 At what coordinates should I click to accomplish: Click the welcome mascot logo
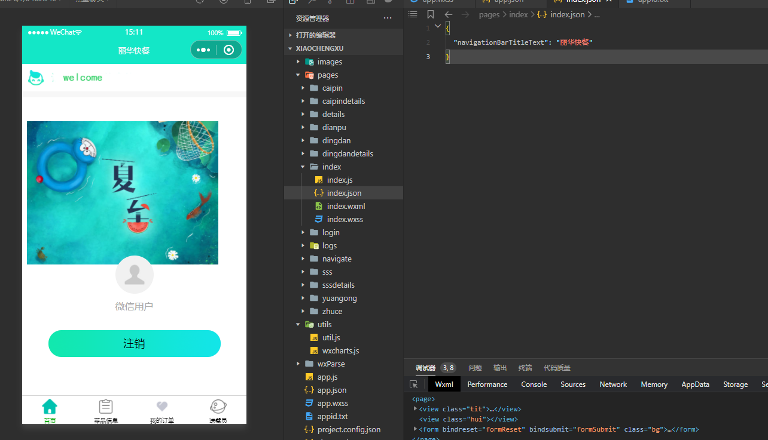pos(36,78)
